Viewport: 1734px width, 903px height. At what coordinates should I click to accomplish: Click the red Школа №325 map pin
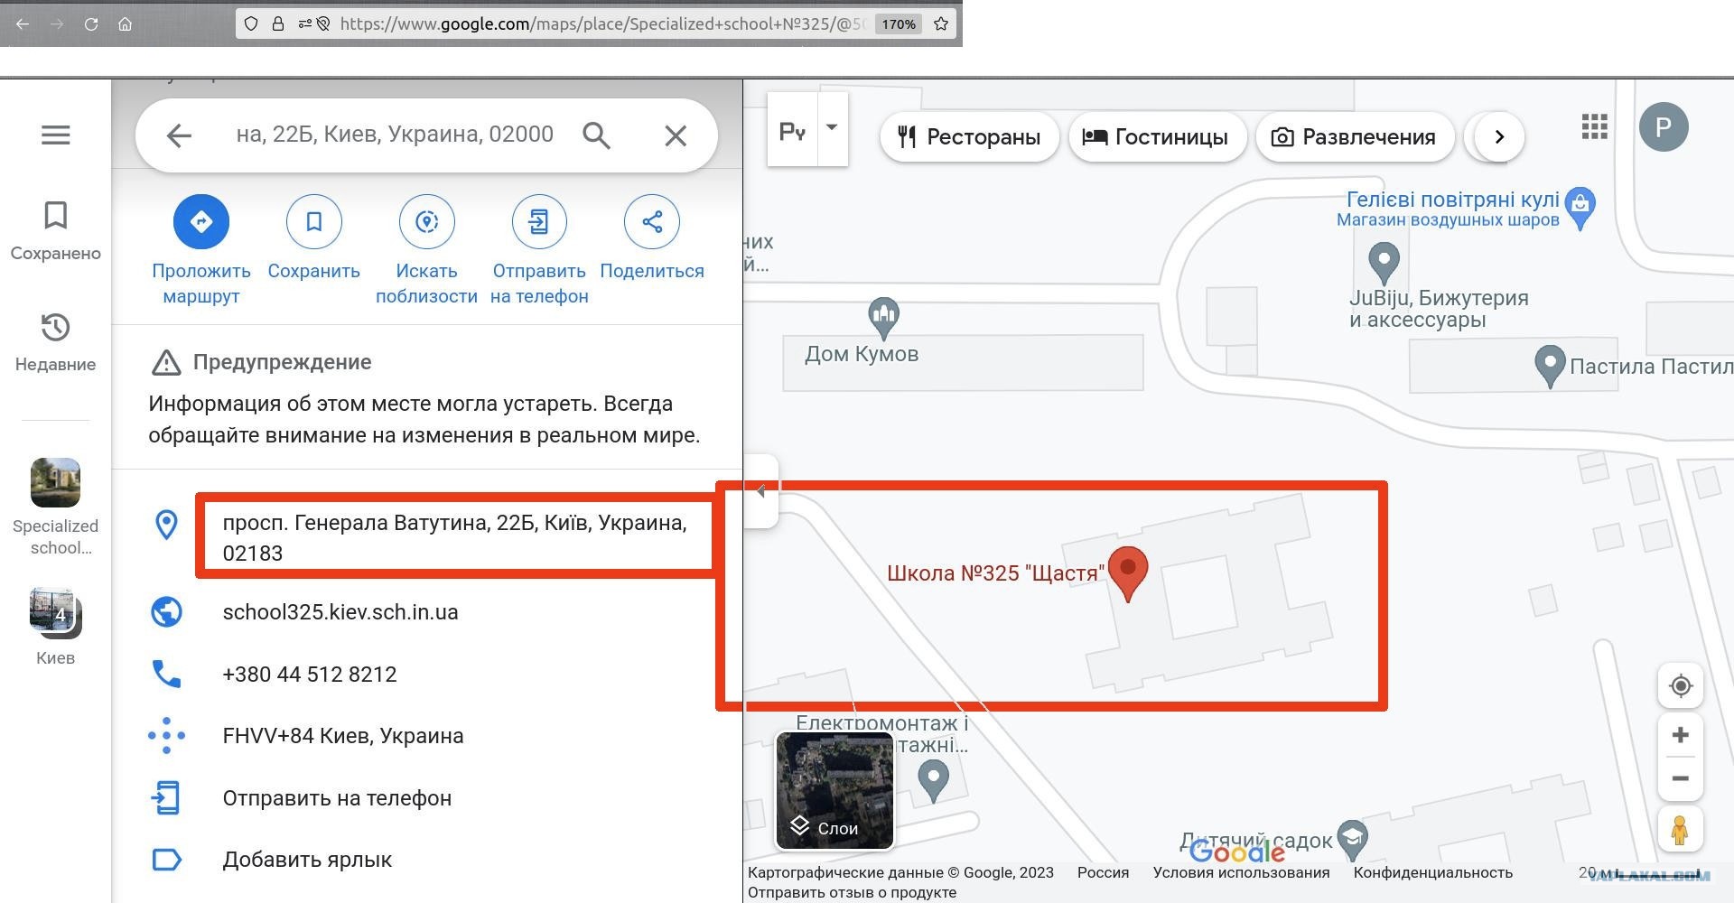click(x=1127, y=573)
